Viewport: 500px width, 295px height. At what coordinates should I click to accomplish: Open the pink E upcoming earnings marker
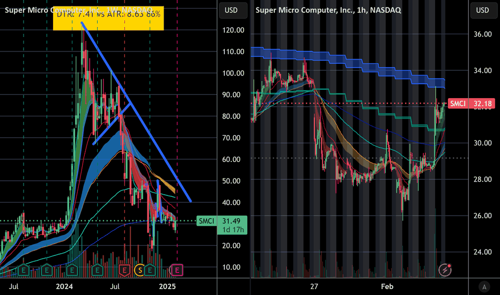pos(177,270)
